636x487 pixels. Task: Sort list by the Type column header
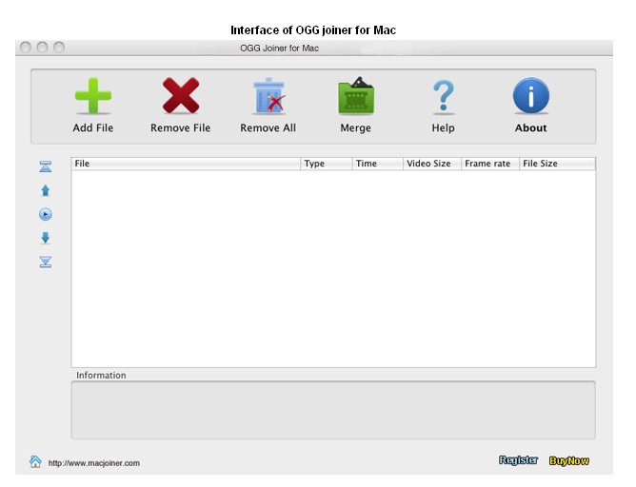327,164
